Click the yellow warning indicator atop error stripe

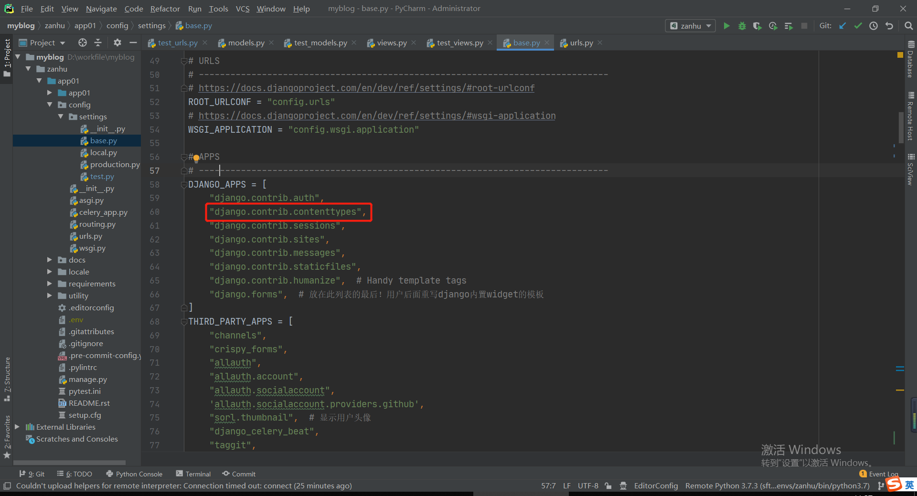coord(900,55)
